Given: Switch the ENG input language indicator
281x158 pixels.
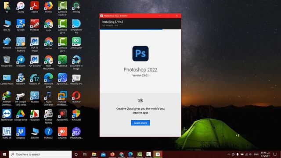Looking at the screenshot, I should tap(256, 154).
